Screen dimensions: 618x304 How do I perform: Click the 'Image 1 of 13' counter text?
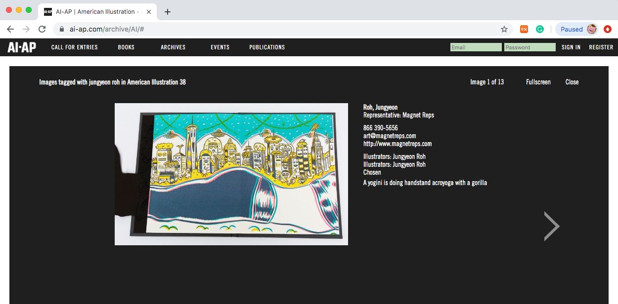487,82
